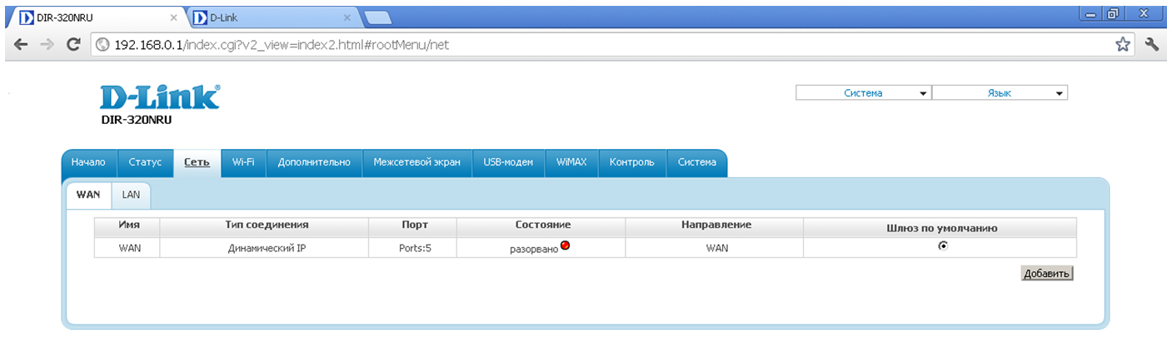1172x337 pixels.
Task: Open the WAN connection row by name
Action: [129, 248]
